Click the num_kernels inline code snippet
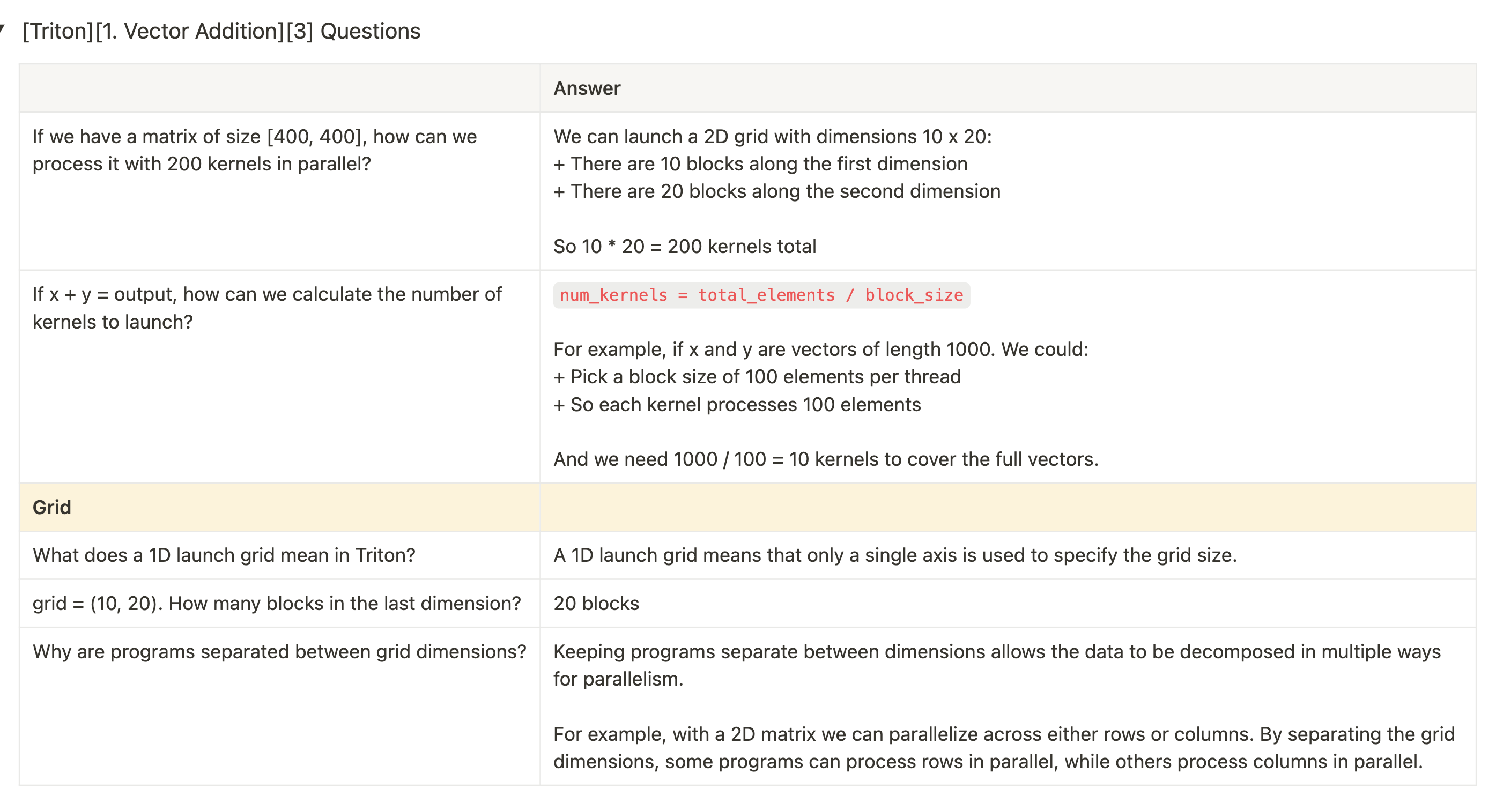 coord(761,295)
